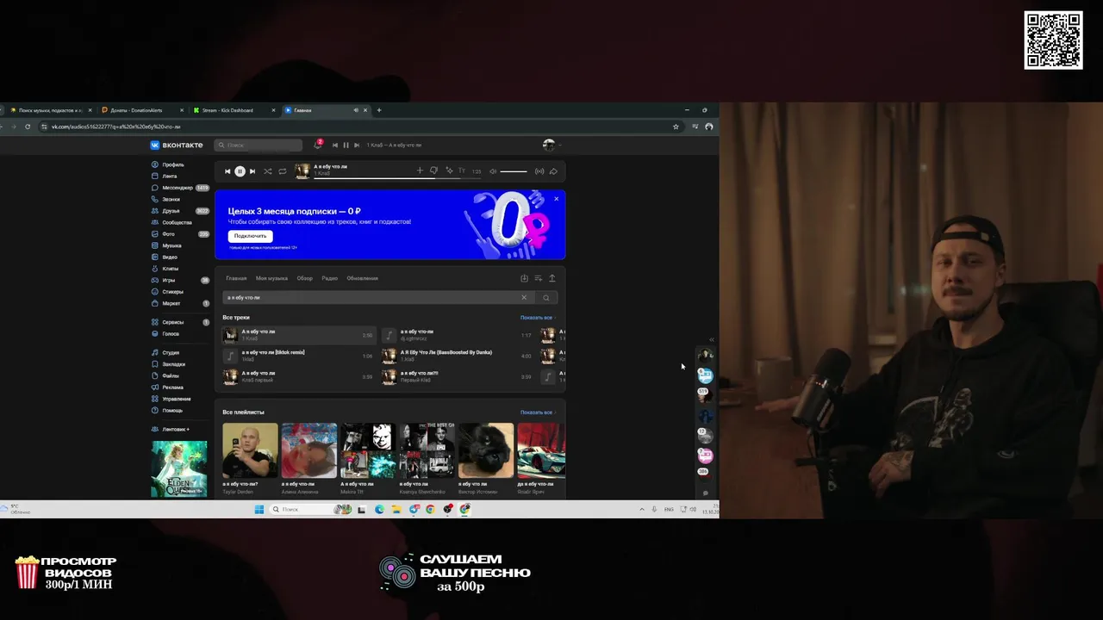Screen dimensions: 1103x620
Task: Play track by dj.sgtmrcxz
Action: tap(457, 335)
